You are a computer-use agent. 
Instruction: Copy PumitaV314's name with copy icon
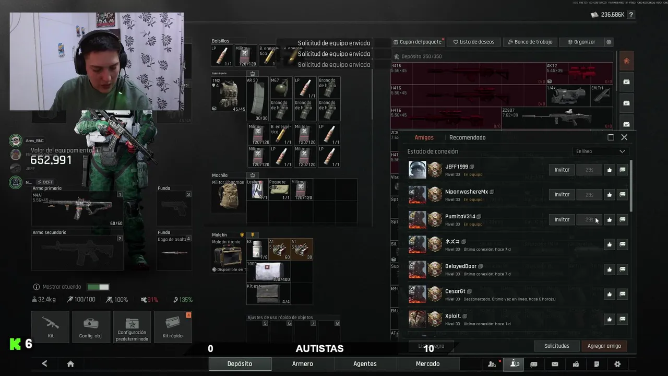pyautogui.click(x=479, y=216)
